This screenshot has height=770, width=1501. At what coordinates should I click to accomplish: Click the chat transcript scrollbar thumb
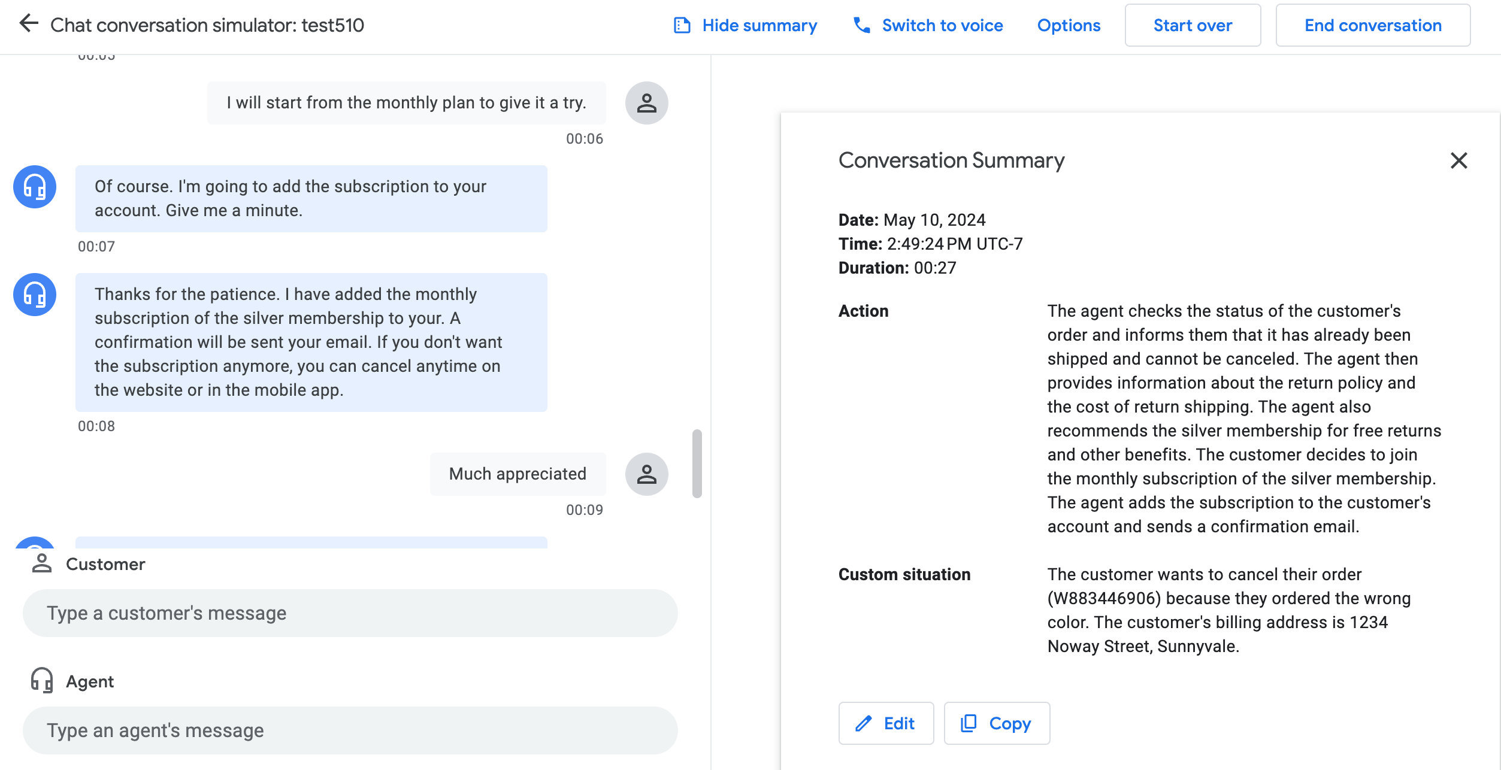(697, 463)
